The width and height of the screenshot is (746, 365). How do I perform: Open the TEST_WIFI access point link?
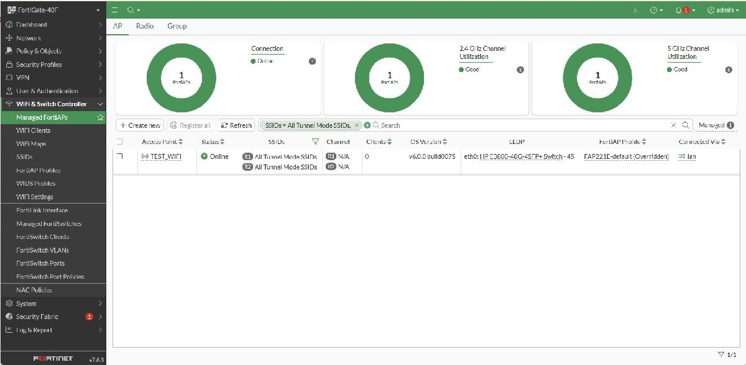point(166,156)
